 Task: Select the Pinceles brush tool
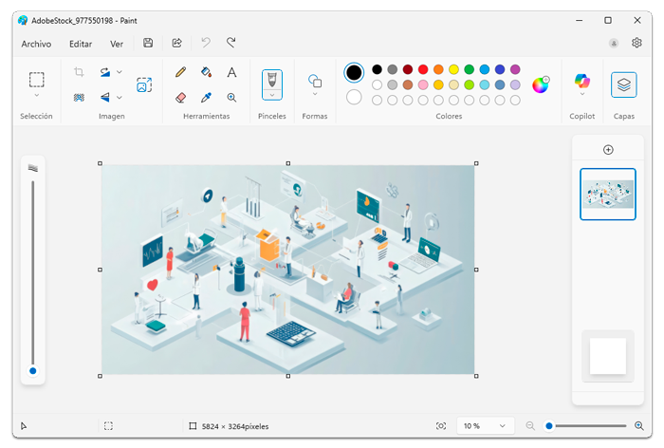pyautogui.click(x=272, y=80)
